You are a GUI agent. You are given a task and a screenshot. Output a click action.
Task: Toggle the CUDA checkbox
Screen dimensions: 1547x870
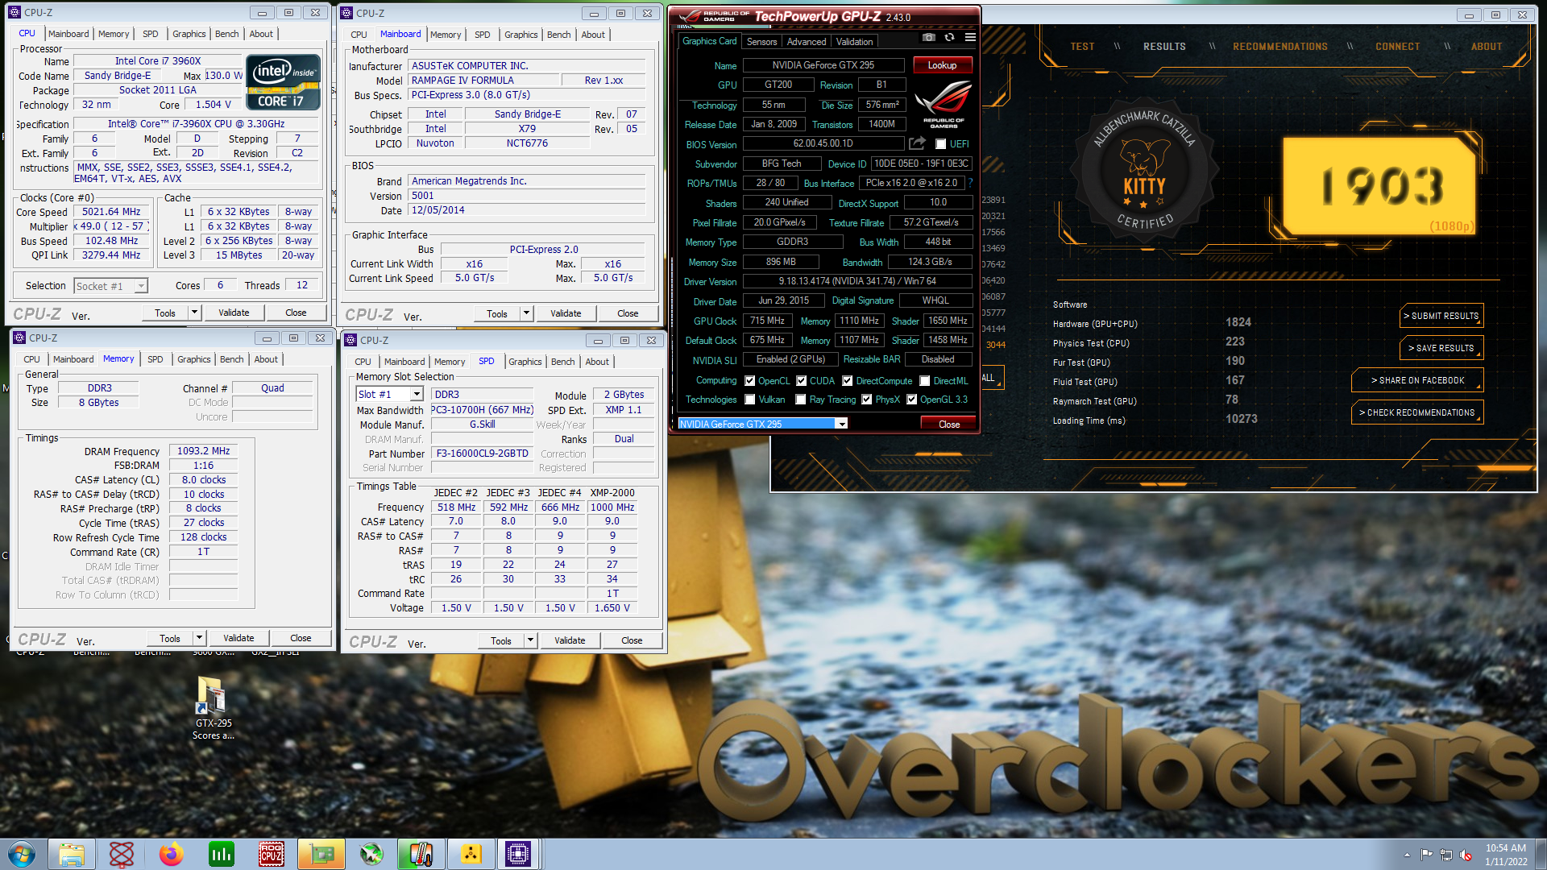coord(802,381)
